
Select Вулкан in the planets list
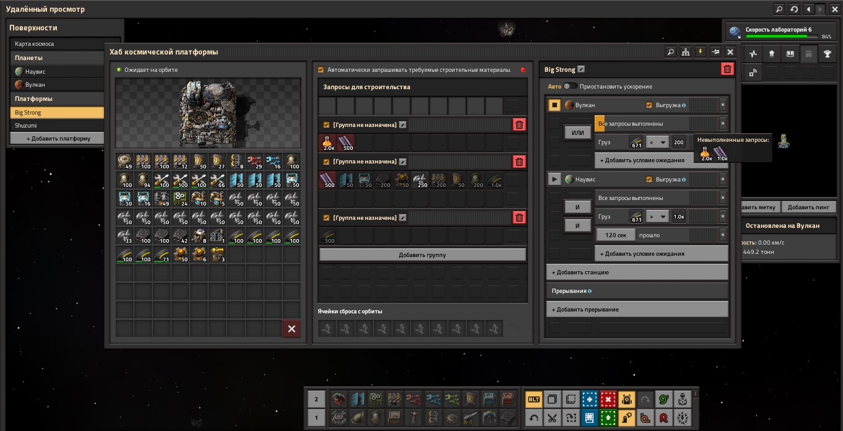57,85
